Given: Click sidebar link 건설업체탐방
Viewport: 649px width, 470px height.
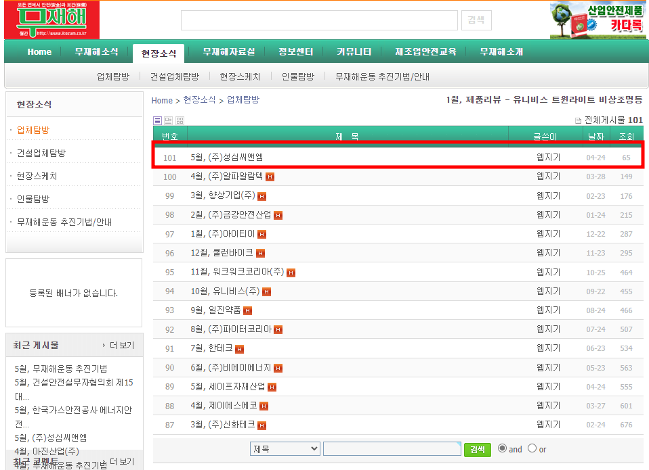Looking at the screenshot, I should (x=41, y=154).
